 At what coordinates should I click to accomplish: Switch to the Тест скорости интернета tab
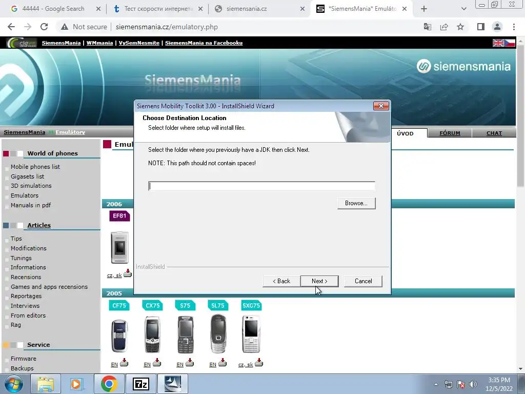[x=158, y=9]
